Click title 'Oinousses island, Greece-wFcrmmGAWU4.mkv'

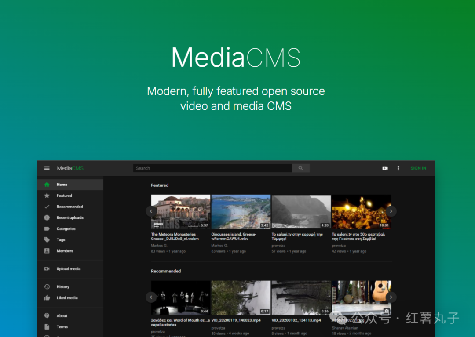[234, 236]
